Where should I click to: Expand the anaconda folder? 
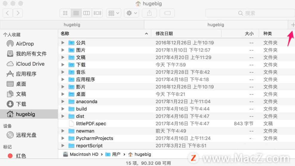pyautogui.click(x=63, y=101)
